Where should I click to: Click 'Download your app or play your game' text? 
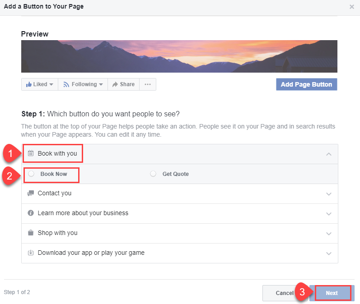[x=91, y=253]
